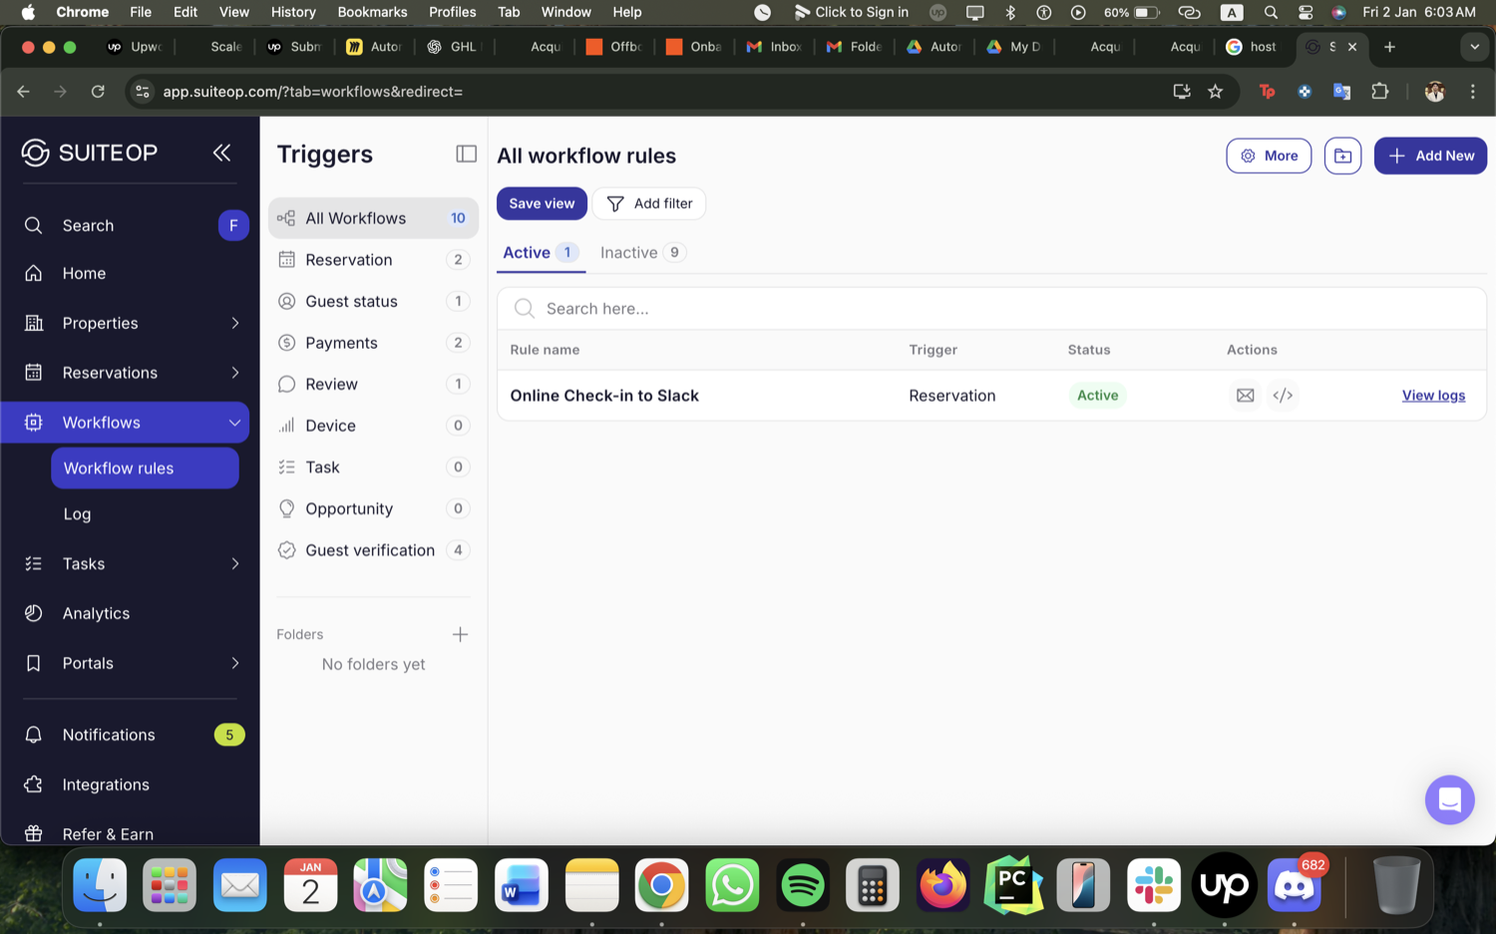This screenshot has height=934, width=1496.
Task: Reload the page
Action: pos(98,92)
